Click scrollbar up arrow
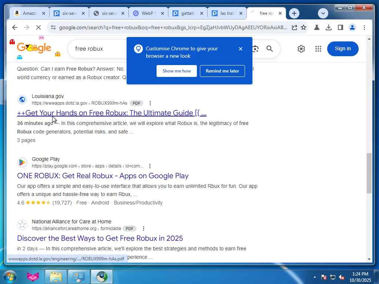The height and width of the screenshot is (284, 379). [369, 39]
